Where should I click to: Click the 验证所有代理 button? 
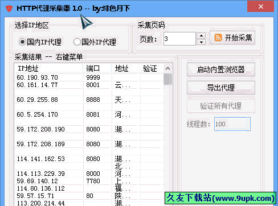pyautogui.click(x=221, y=106)
